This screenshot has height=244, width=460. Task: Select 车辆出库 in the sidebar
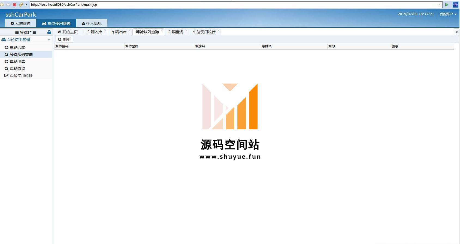pyautogui.click(x=26, y=62)
